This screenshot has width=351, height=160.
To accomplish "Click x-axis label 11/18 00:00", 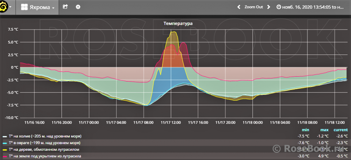I will pos(253,122).
